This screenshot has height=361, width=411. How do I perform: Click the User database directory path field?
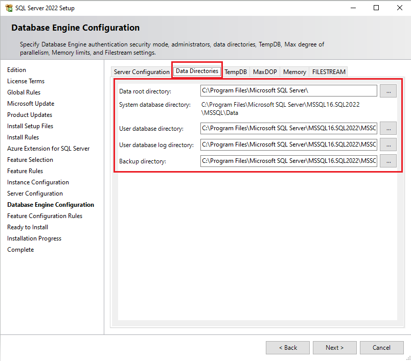click(288, 128)
